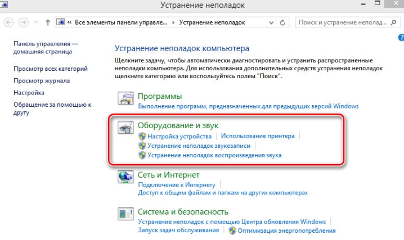
Task: Open the Оборудование и звук heading
Action: pyautogui.click(x=178, y=125)
